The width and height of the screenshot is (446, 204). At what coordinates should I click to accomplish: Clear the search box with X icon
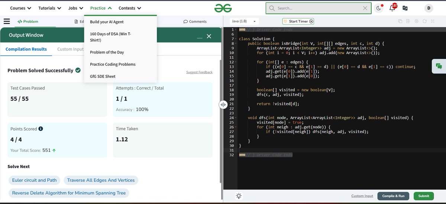coord(365,8)
